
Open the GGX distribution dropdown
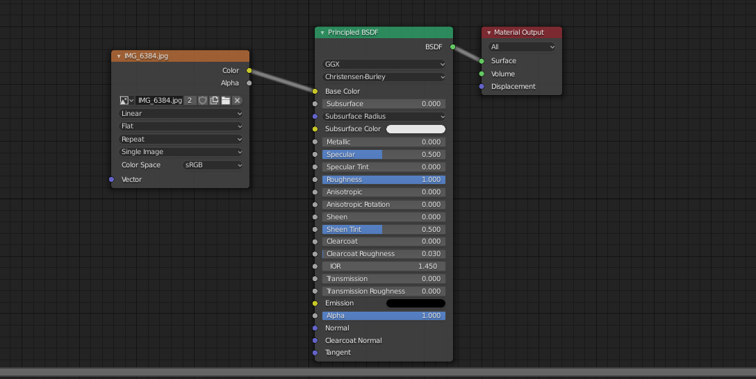pos(384,65)
